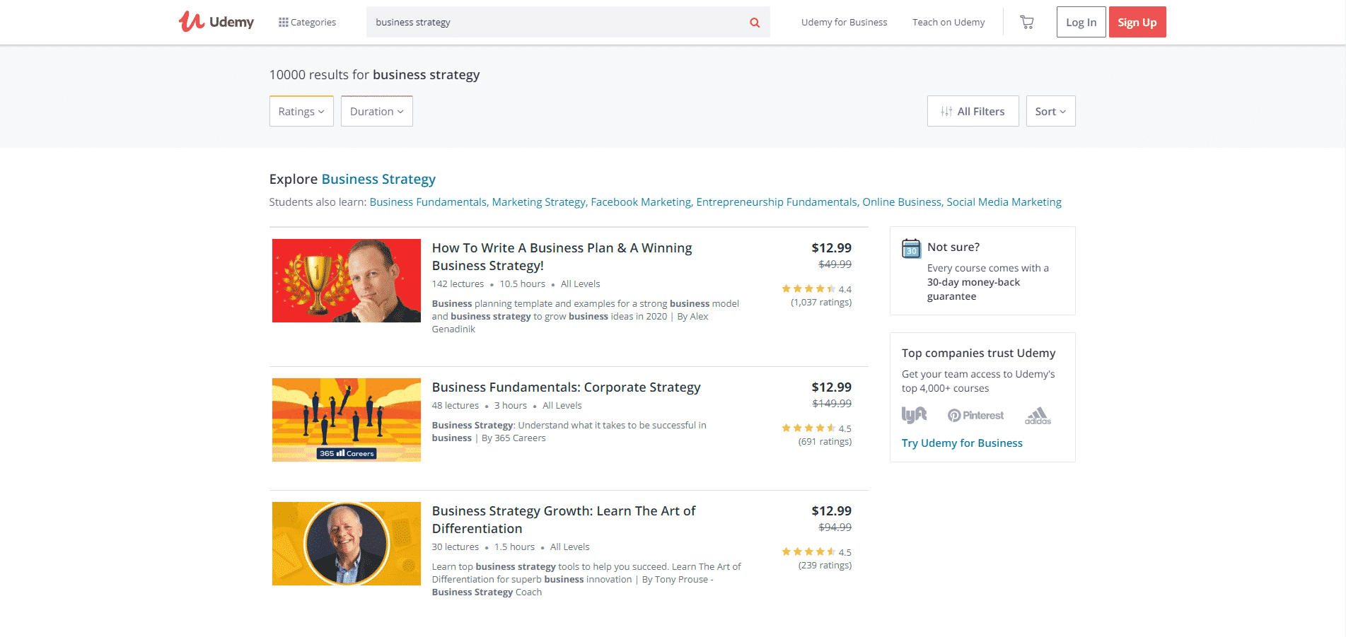This screenshot has width=1346, height=637.
Task: Click the 30-day guarantee calendar icon
Action: (x=912, y=249)
